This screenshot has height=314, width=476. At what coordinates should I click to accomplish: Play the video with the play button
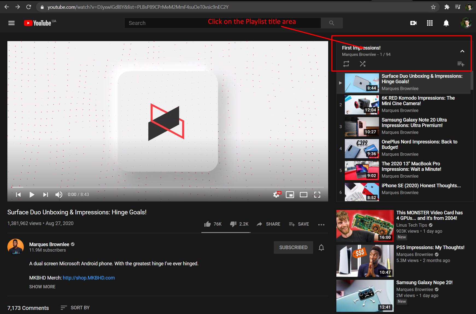point(32,194)
